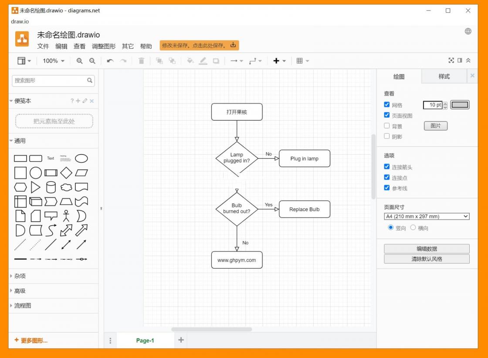Click the 编辑数据 button

(x=427, y=249)
